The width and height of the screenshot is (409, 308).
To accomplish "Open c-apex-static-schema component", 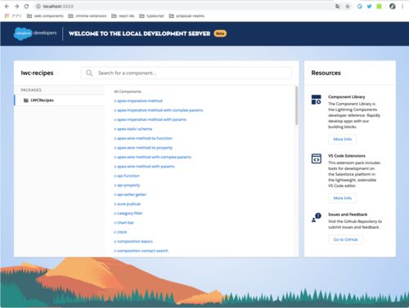I will click(x=133, y=129).
